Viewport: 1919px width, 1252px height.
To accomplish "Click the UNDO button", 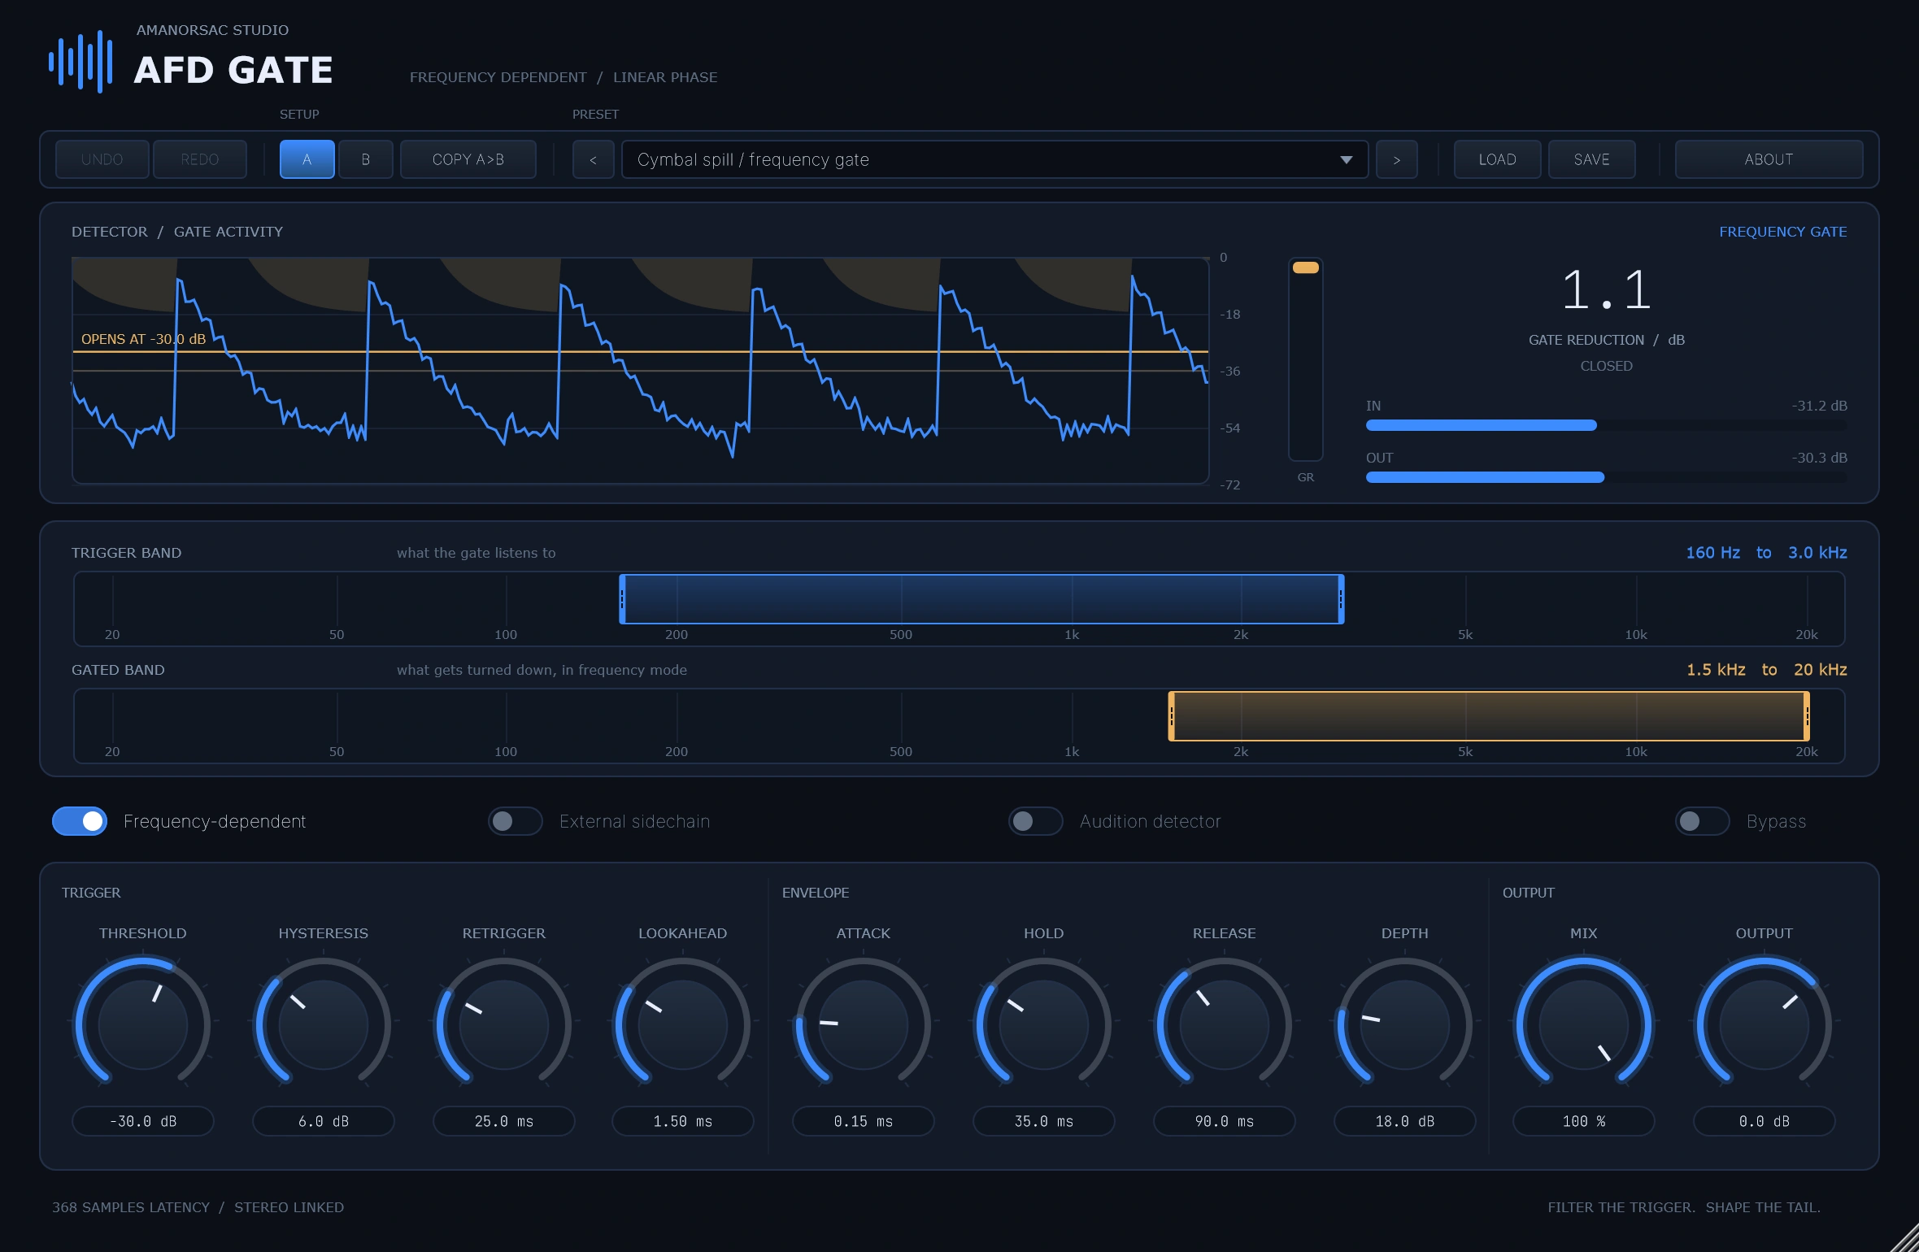I will pyautogui.click(x=102, y=159).
